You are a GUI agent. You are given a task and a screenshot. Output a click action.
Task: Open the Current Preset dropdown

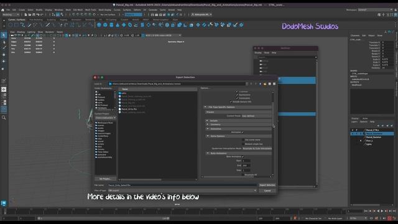256,116
